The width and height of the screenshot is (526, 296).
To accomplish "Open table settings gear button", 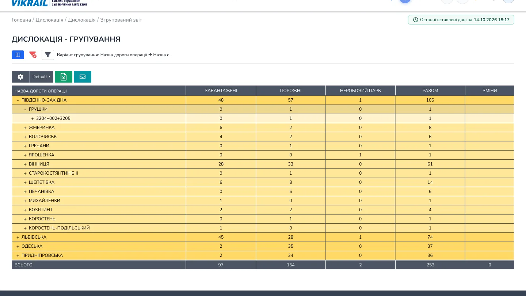I will (x=20, y=77).
